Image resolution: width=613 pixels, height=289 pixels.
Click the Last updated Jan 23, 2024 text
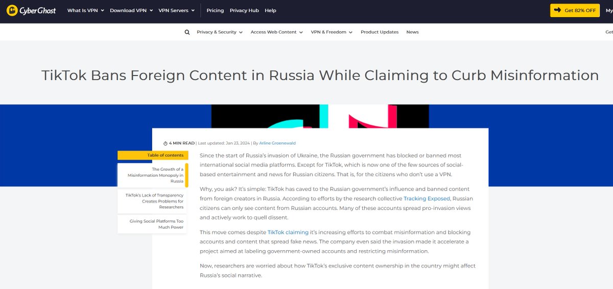point(223,143)
